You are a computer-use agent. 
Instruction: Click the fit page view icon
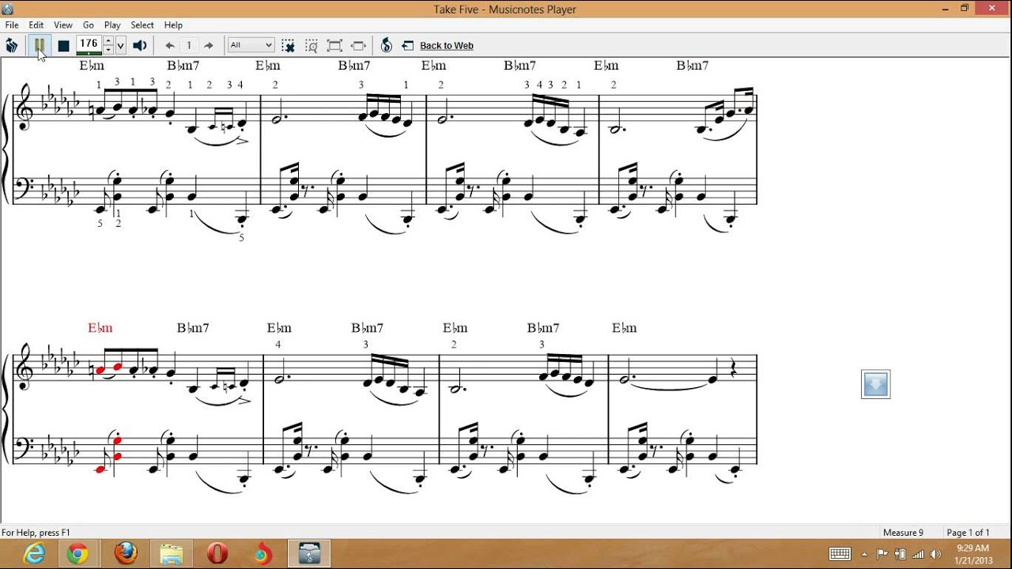pyautogui.click(x=334, y=46)
